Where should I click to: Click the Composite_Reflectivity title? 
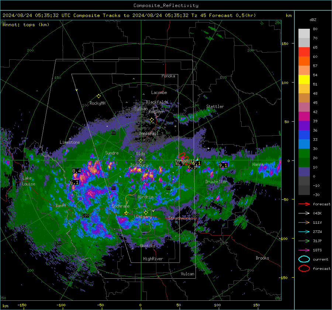[166, 6]
